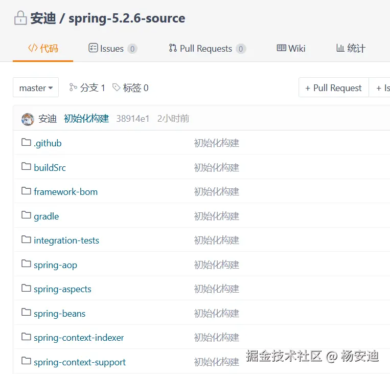Open commit message in integration-tests row
The image size is (390, 374).
coord(216,240)
